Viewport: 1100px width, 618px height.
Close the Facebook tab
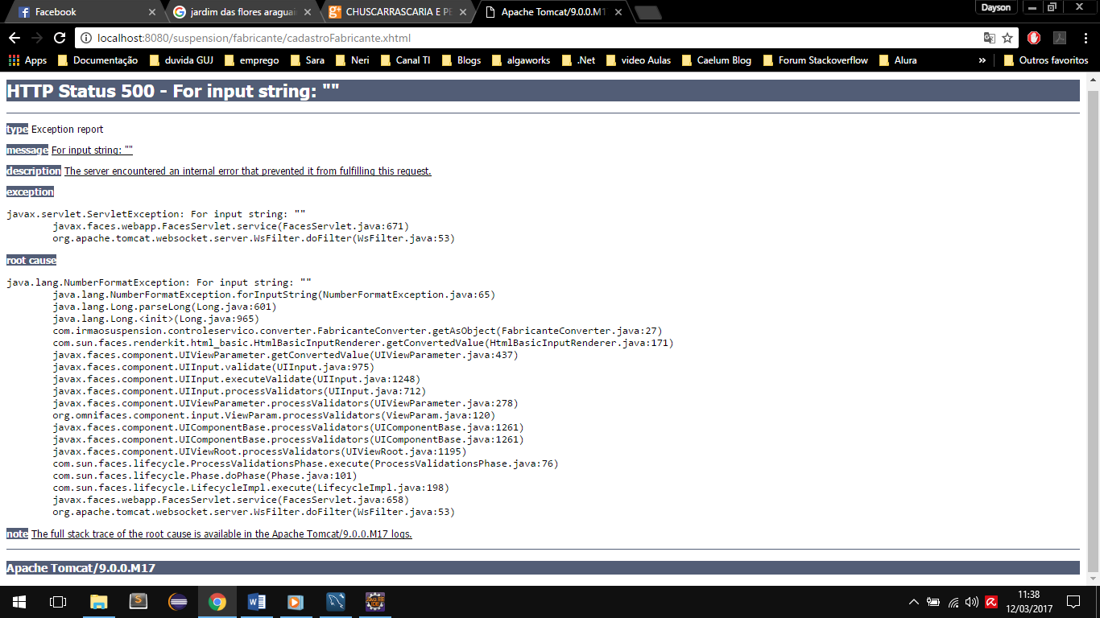click(x=152, y=12)
